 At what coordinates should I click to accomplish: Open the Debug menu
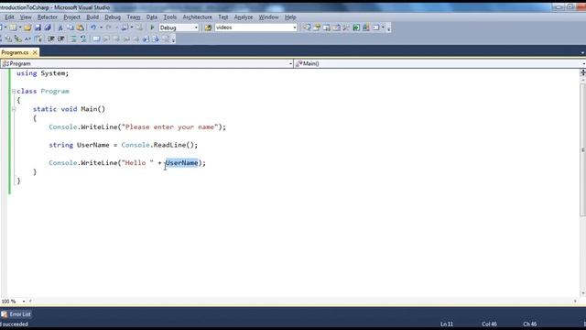tap(113, 17)
